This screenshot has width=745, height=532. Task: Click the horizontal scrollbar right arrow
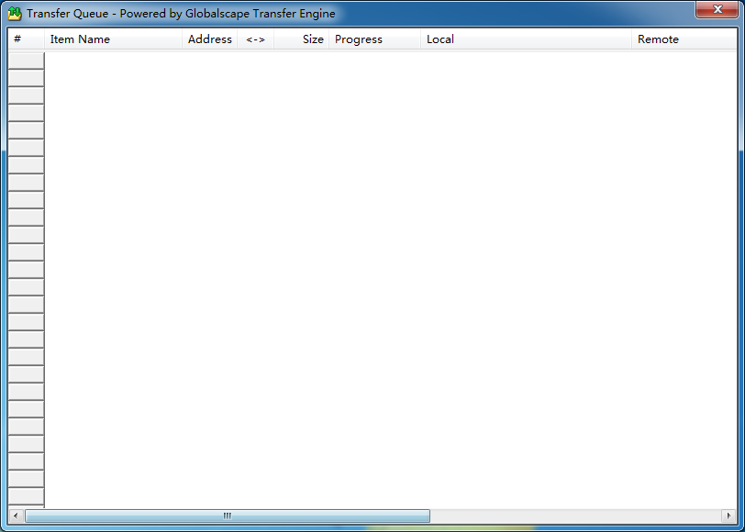tap(728, 515)
